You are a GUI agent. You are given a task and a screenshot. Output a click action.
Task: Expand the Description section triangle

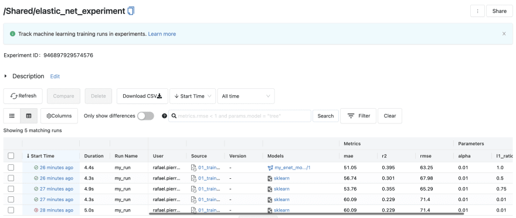pos(5,76)
